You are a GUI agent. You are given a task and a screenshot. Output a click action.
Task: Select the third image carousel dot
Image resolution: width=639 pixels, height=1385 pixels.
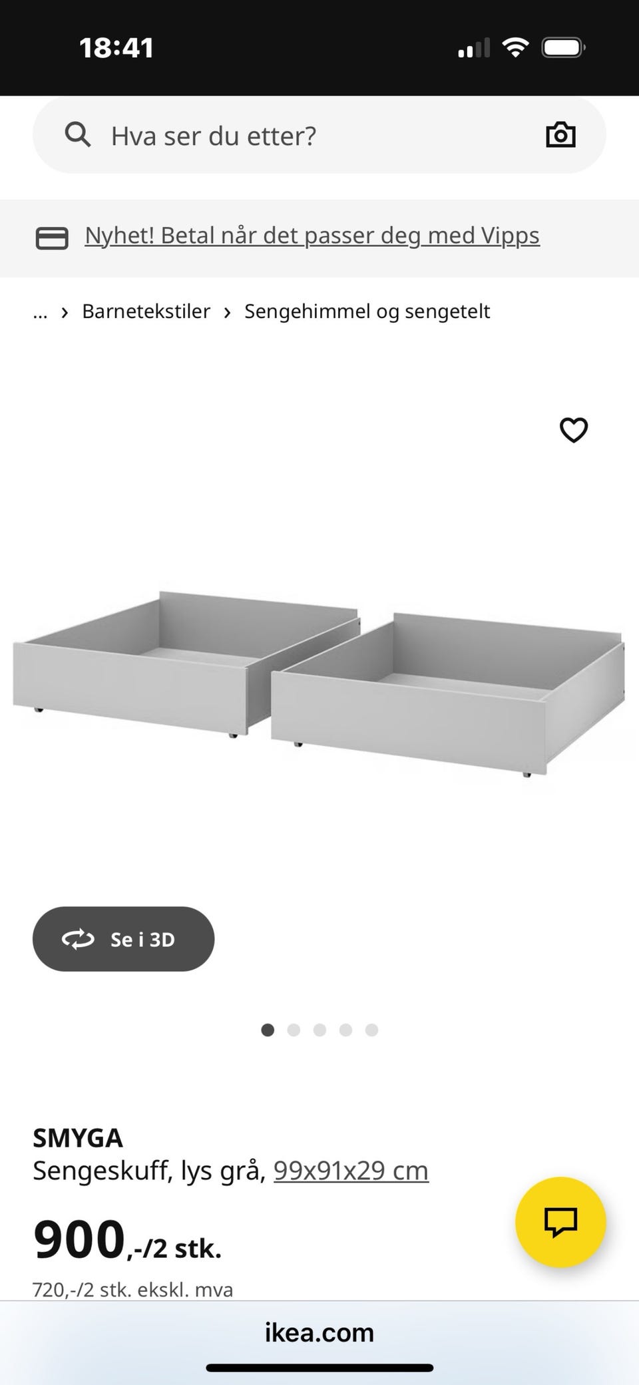pos(319,1030)
